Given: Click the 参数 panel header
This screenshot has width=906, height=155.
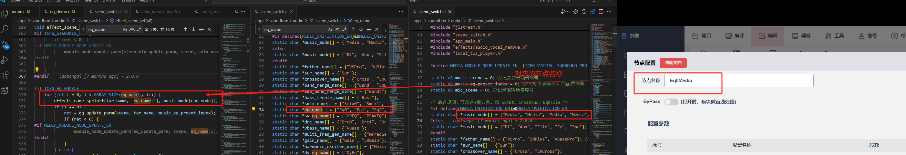Looking at the screenshot, I should click(631, 36).
